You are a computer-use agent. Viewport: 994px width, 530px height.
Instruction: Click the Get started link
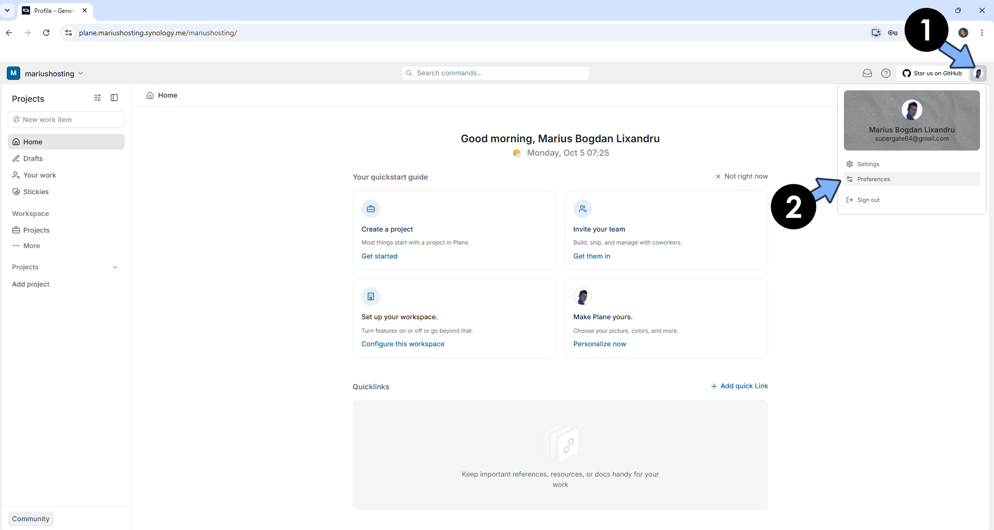pos(379,256)
